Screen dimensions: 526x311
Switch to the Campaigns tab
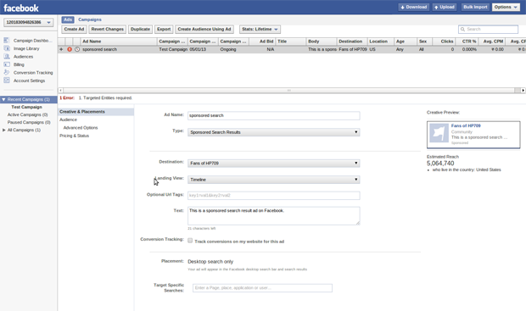click(x=90, y=19)
